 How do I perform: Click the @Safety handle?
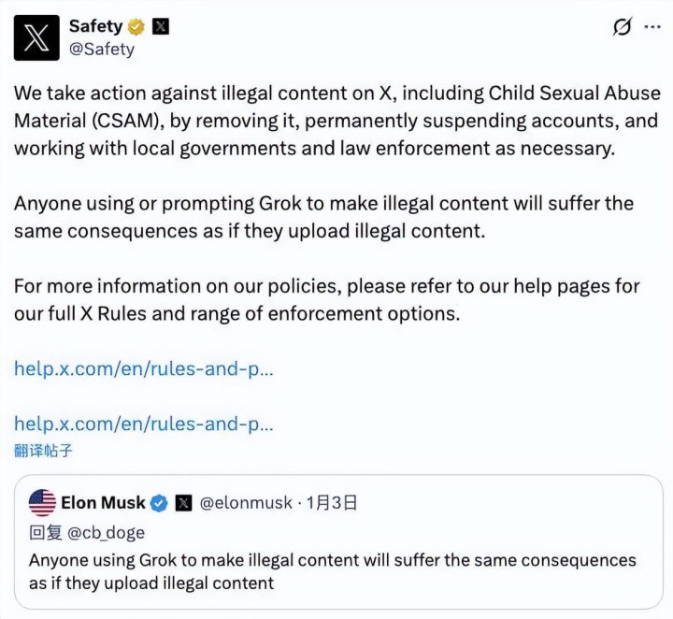(101, 50)
